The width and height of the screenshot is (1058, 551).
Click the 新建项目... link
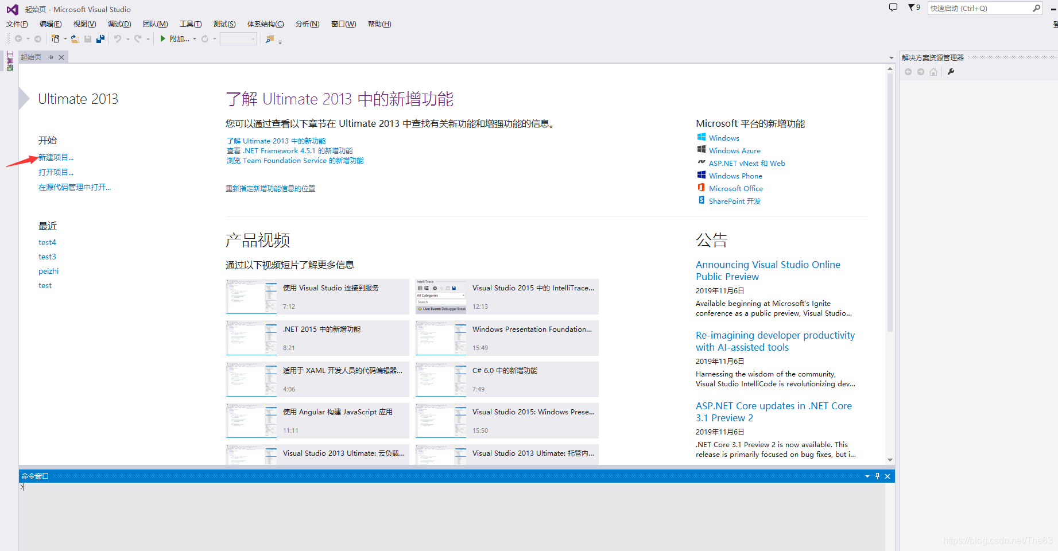pyautogui.click(x=56, y=157)
